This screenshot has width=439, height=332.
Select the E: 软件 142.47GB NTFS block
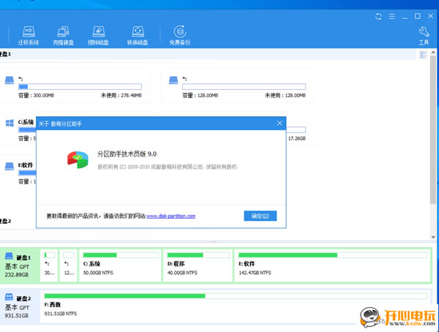pos(332,265)
